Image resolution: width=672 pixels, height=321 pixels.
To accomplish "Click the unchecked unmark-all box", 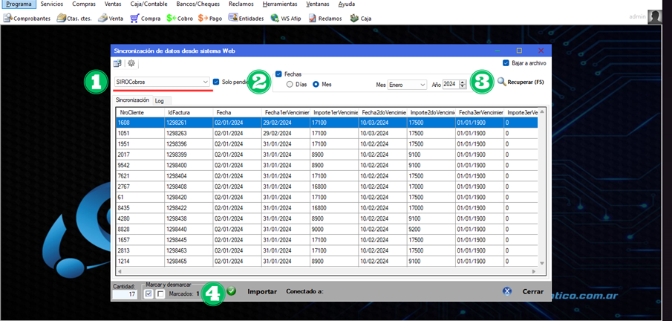I will tap(160, 294).
